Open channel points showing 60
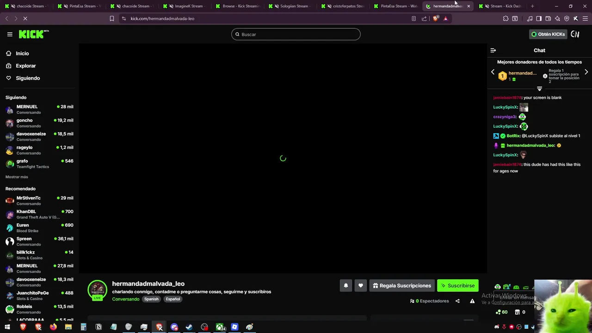The height and width of the screenshot is (333, 592). coord(501,312)
